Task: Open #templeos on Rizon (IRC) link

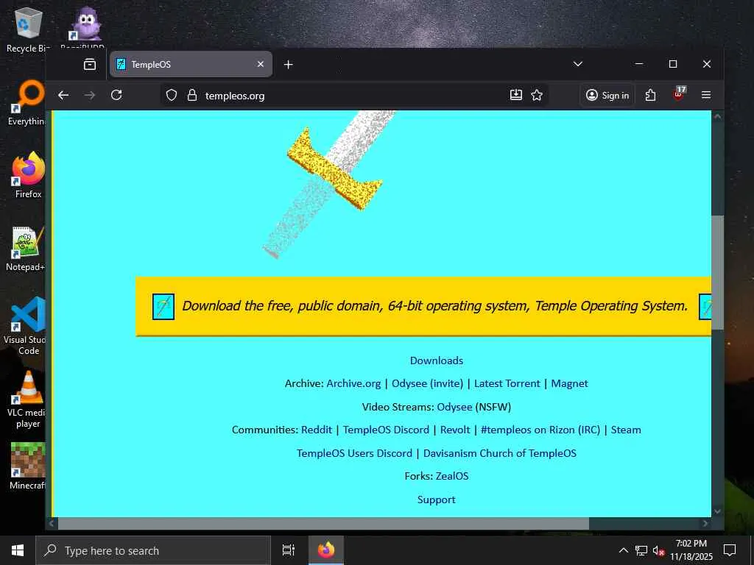Action: pyautogui.click(x=540, y=430)
